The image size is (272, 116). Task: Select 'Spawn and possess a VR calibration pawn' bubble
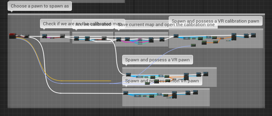(215, 21)
